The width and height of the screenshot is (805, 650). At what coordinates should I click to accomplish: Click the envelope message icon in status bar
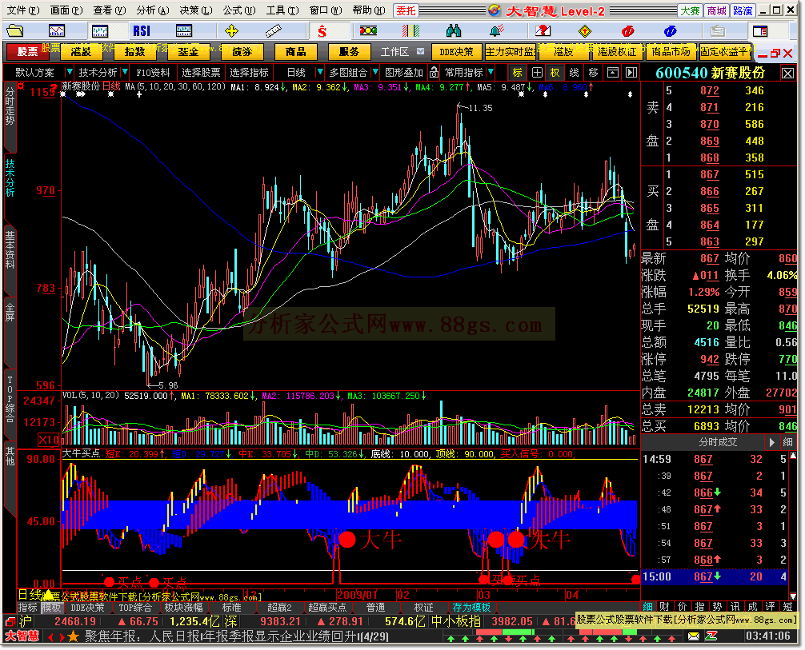coord(694,636)
